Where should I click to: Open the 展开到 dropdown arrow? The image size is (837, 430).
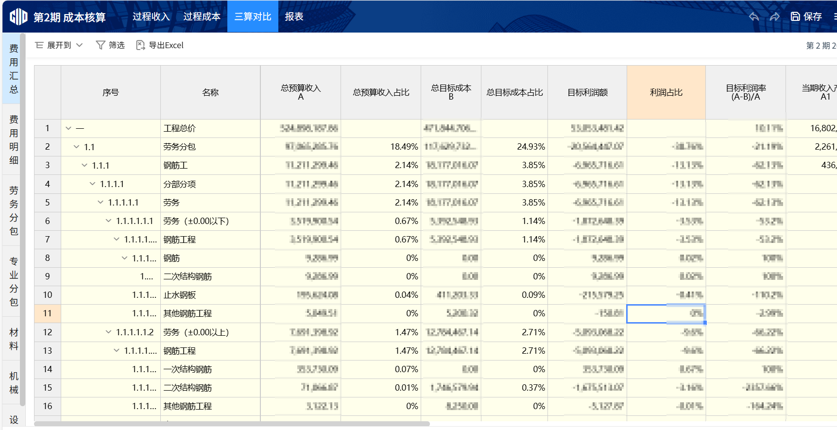(x=80, y=45)
